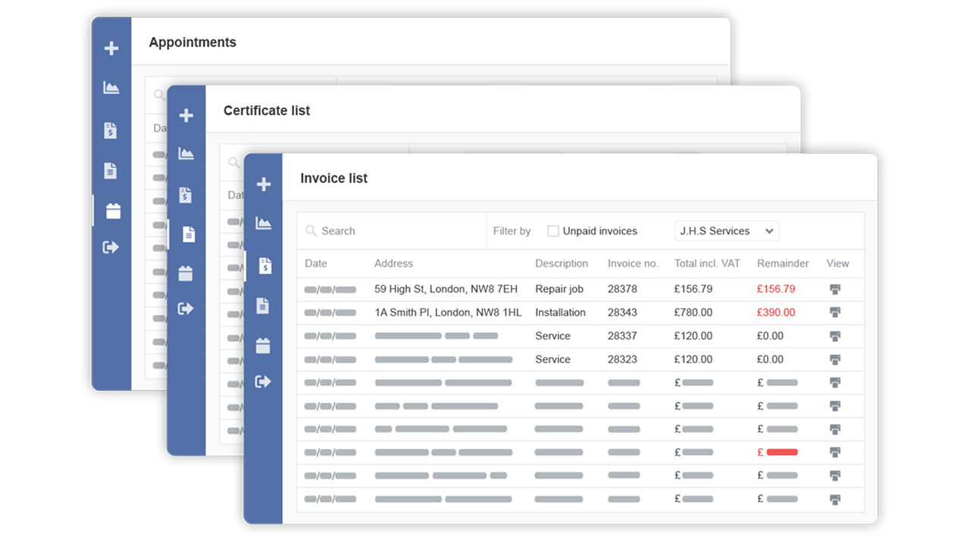This screenshot has height=545, width=970.
Task: Open certificates via the document sidebar icon
Action: pos(264,305)
